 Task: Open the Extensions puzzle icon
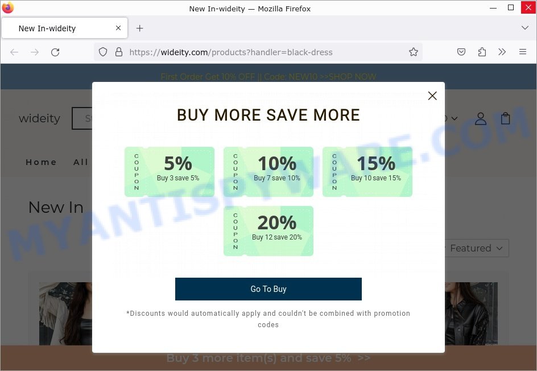pos(482,52)
